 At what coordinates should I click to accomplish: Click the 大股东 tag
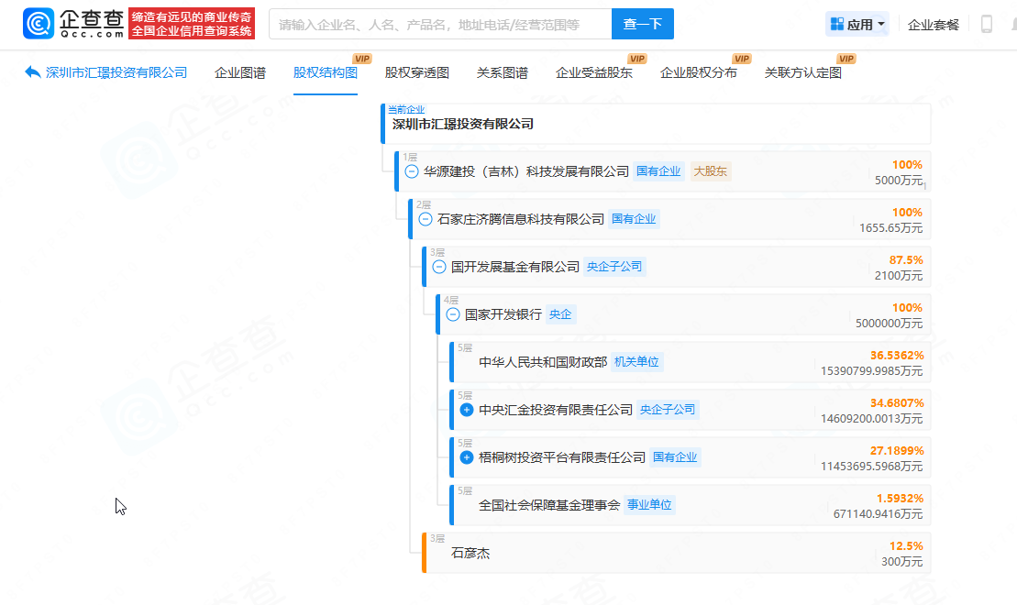(710, 171)
